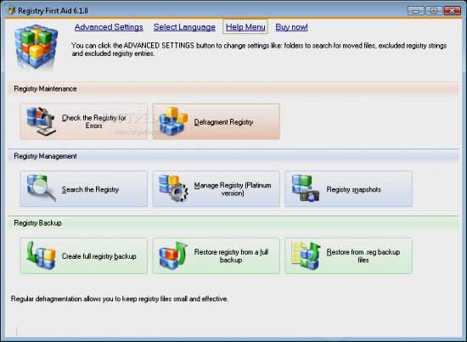The width and height of the screenshot is (467, 342).
Task: Click Restore registry from a full backup
Action: pos(217,255)
